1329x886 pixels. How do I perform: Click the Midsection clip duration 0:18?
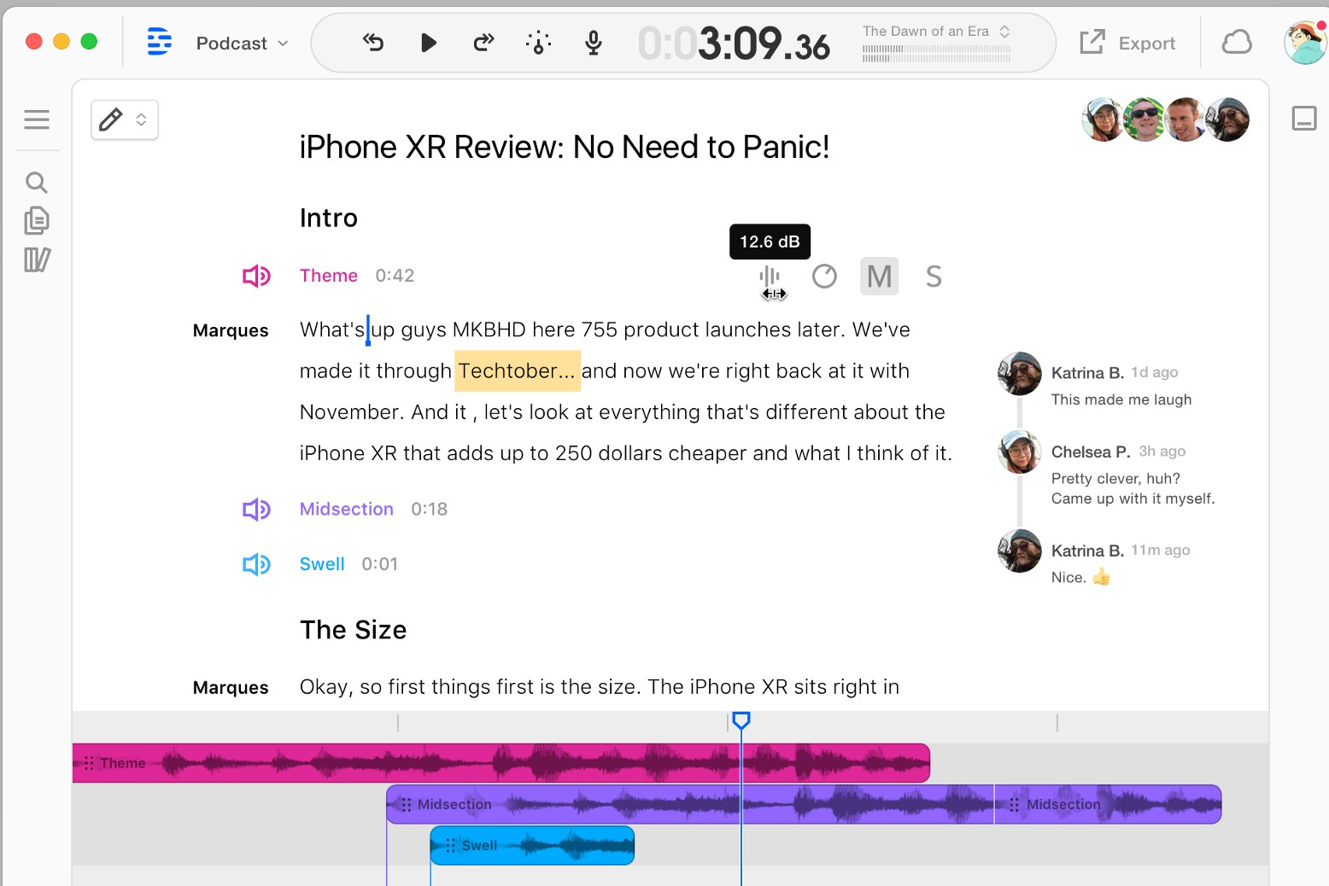[x=430, y=509]
